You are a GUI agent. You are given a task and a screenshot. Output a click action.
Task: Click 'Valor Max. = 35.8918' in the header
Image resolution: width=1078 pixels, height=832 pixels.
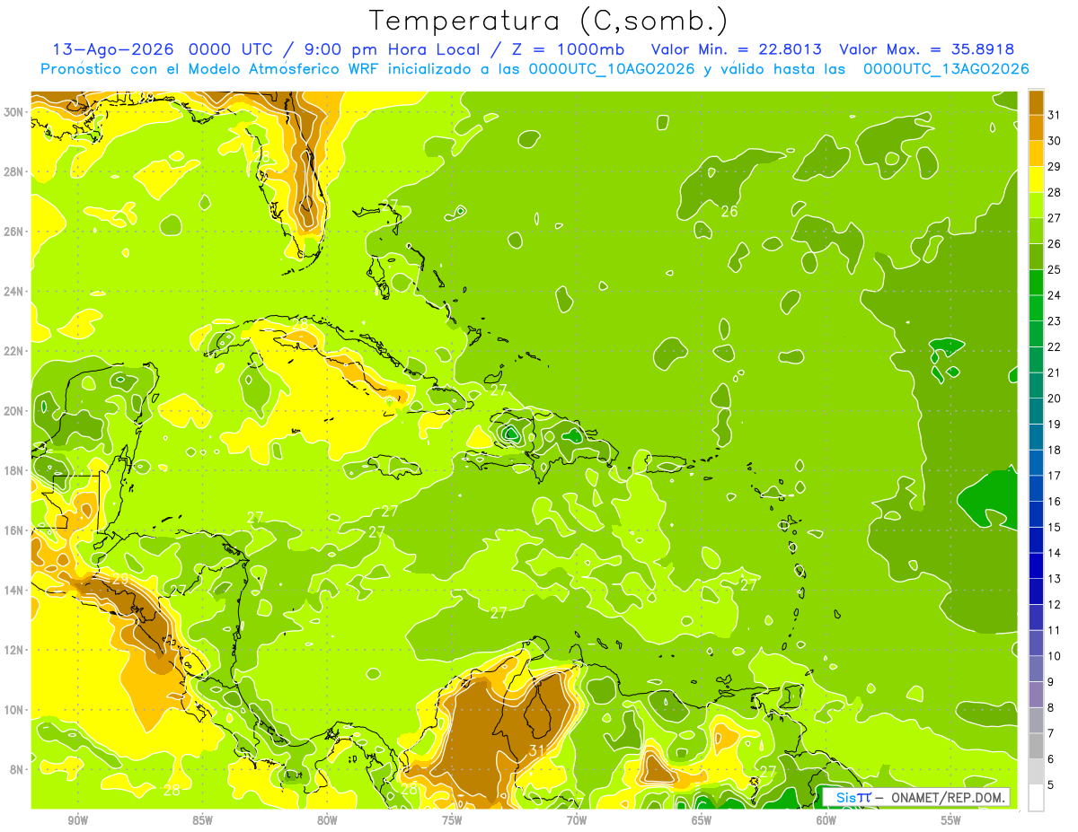pyautogui.click(x=926, y=49)
